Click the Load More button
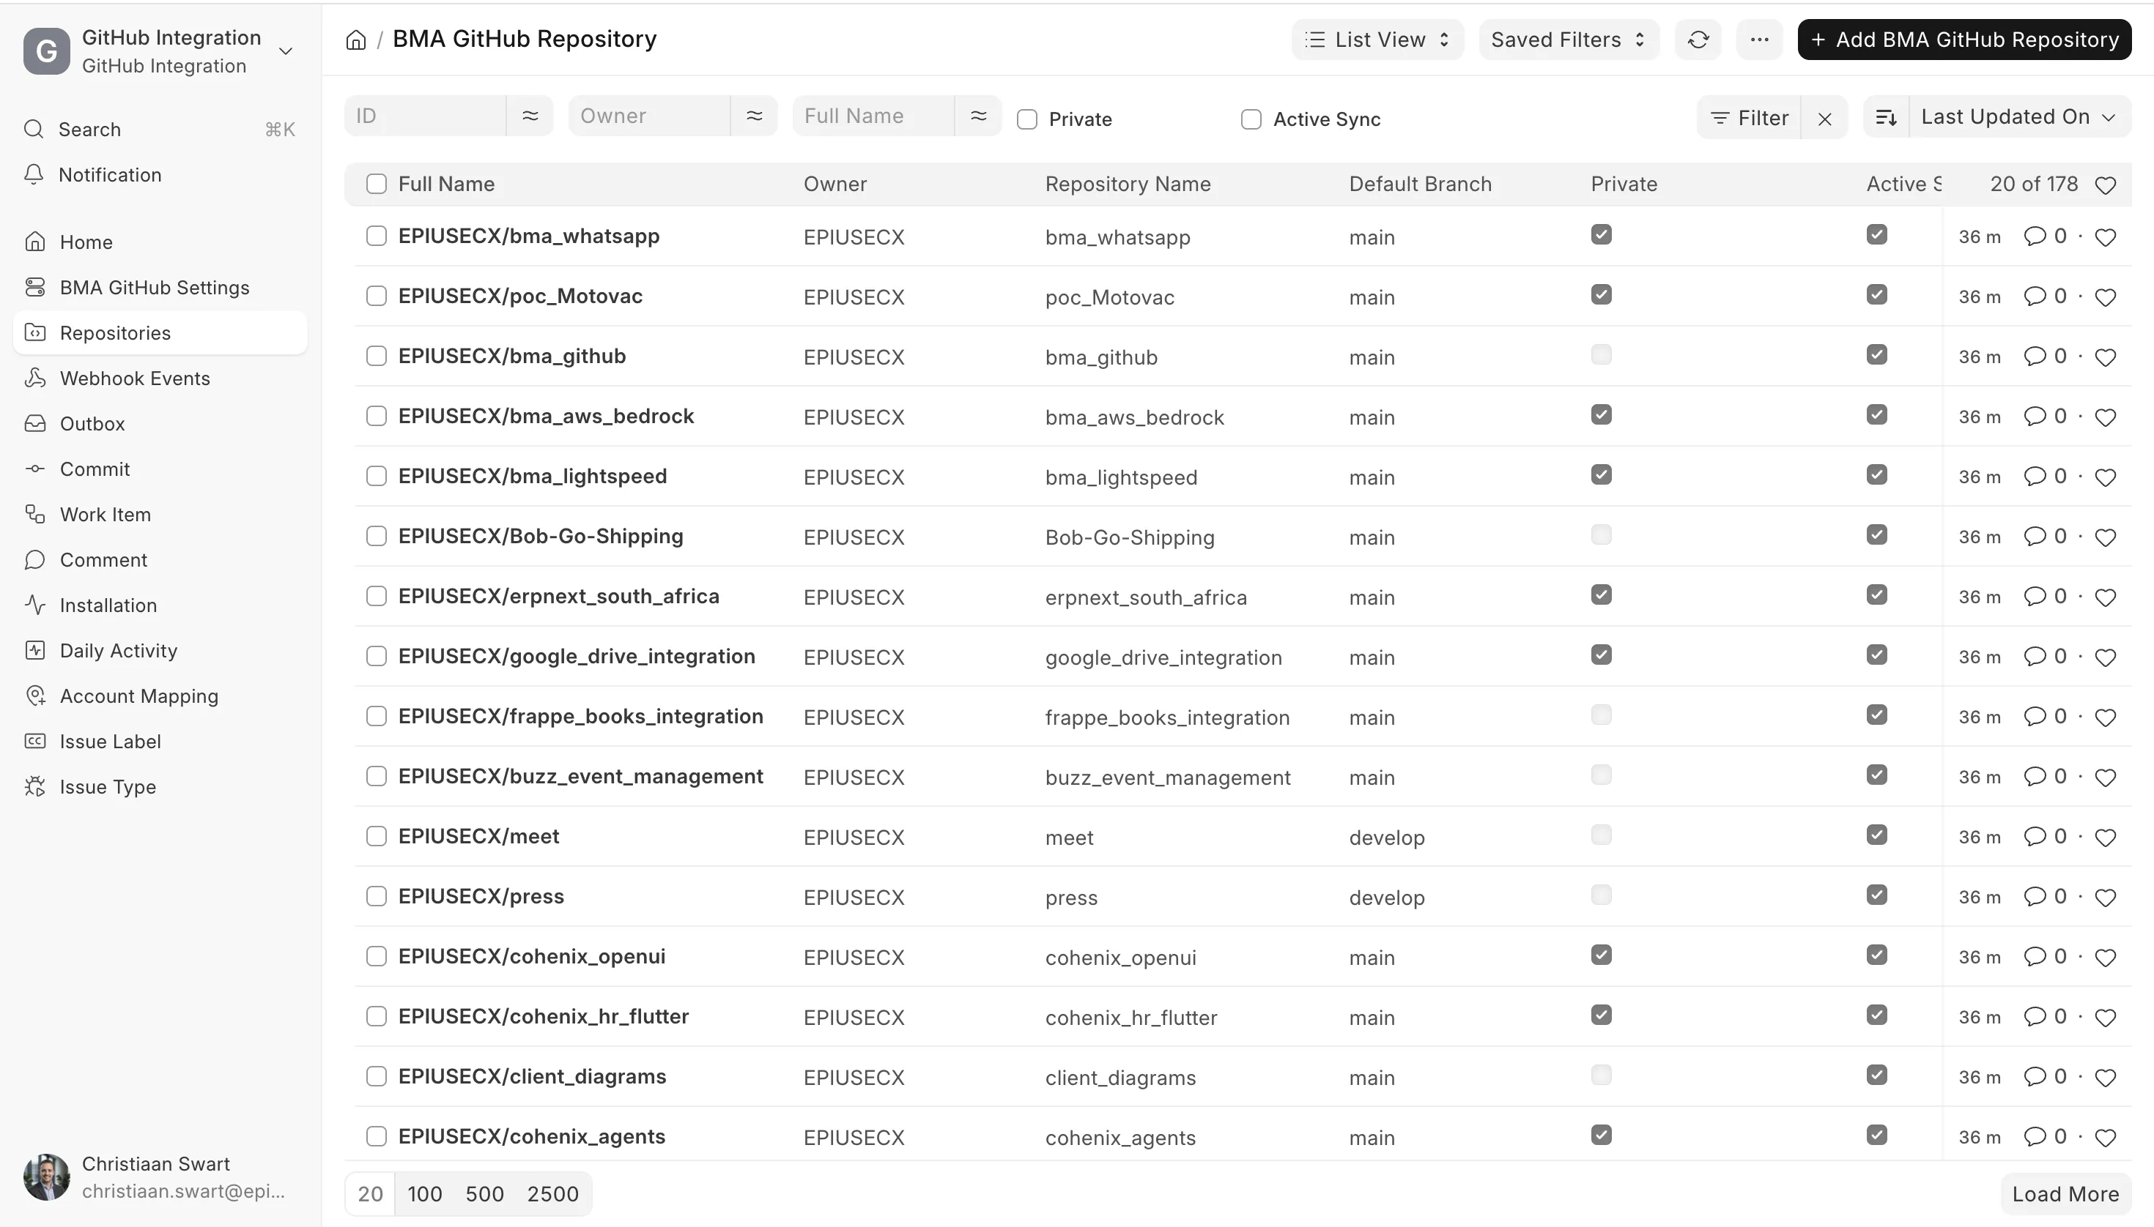The height and width of the screenshot is (1227, 2154). tap(2065, 1194)
